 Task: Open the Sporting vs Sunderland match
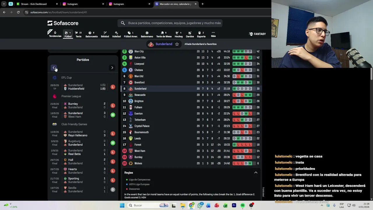tap(83, 180)
